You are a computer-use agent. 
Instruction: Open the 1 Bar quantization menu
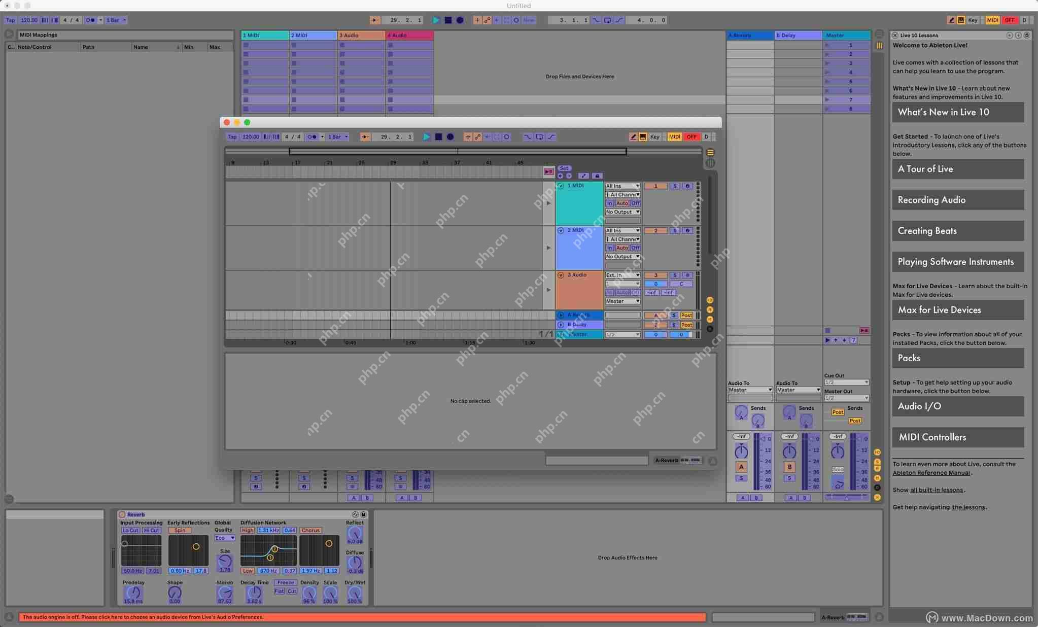(116, 20)
